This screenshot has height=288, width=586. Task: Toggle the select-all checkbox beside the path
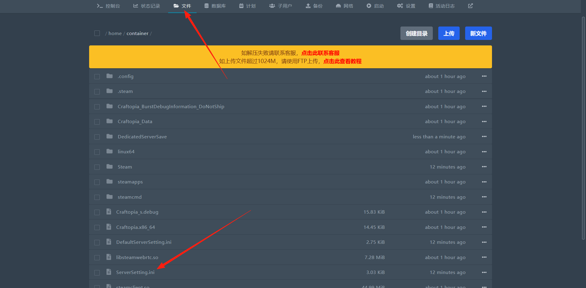[x=97, y=33]
